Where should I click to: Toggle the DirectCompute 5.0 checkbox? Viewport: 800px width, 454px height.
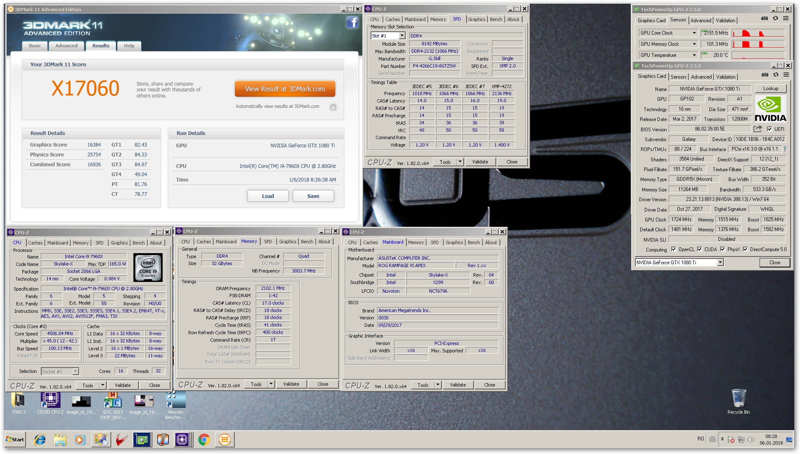(745, 249)
